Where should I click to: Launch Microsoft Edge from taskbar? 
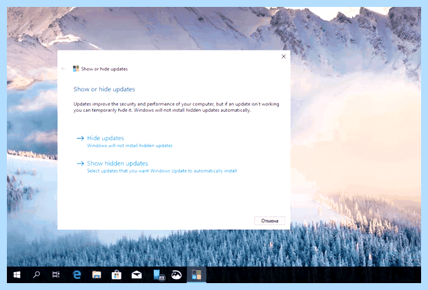(x=77, y=275)
